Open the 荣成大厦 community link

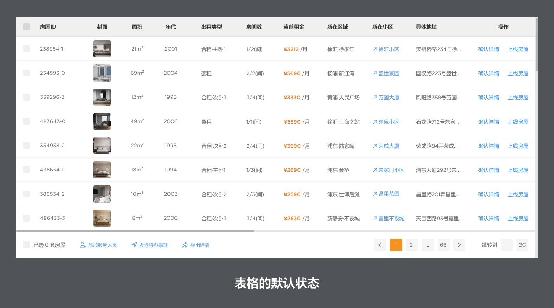click(x=386, y=146)
